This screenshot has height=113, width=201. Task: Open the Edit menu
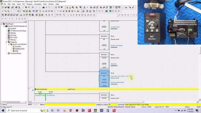(9, 4)
